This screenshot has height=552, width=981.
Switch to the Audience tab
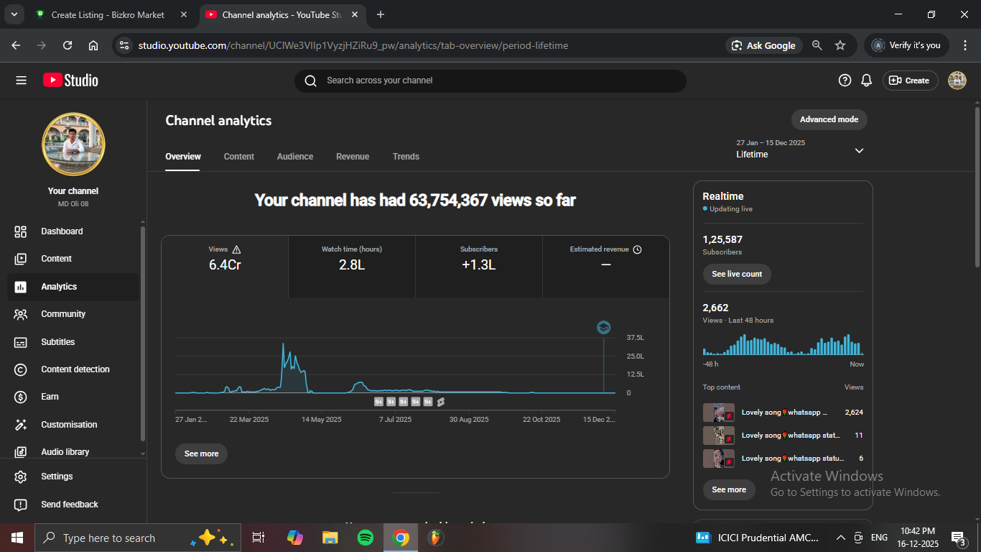pyautogui.click(x=295, y=157)
